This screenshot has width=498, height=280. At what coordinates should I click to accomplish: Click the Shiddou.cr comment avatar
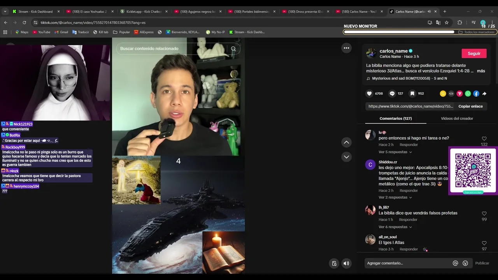click(x=370, y=164)
